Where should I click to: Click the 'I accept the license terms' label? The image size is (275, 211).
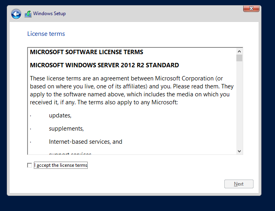click(x=61, y=165)
